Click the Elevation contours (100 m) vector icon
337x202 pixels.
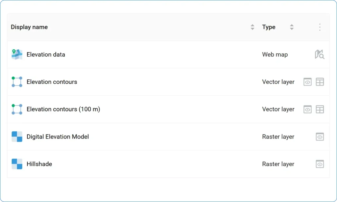pos(17,109)
